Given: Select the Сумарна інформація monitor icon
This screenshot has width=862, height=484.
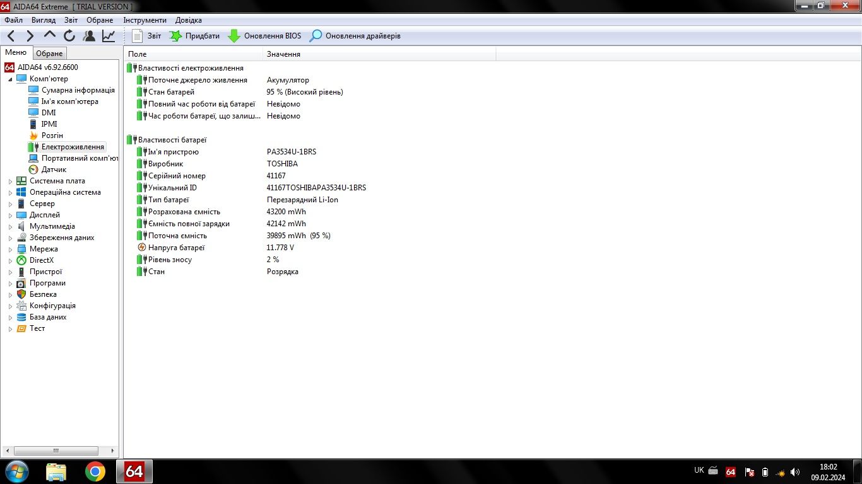Looking at the screenshot, I should coord(33,90).
